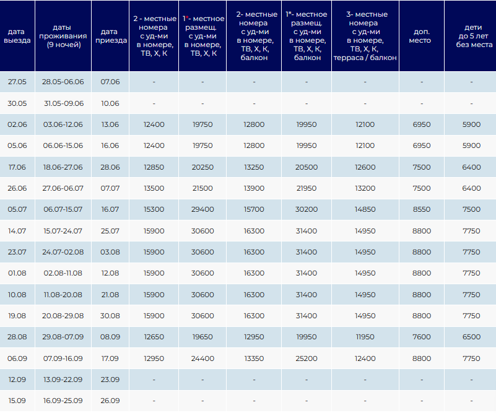Click price 15300
Viewport: 496px width, 413px height.
[154, 209]
